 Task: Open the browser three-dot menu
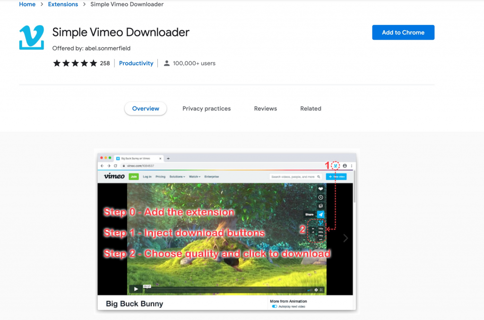pos(352,166)
